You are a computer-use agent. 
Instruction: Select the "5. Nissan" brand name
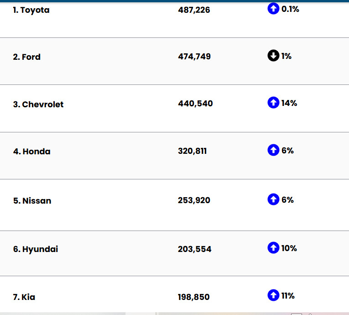32,201
